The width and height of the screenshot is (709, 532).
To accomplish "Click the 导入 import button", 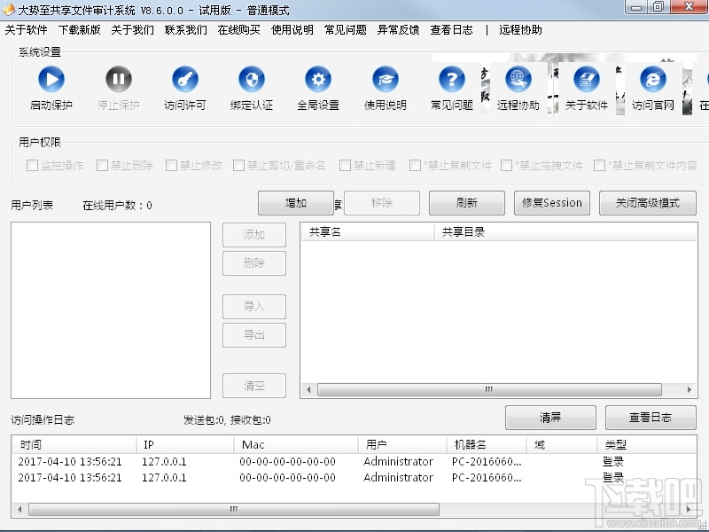I will tap(254, 307).
